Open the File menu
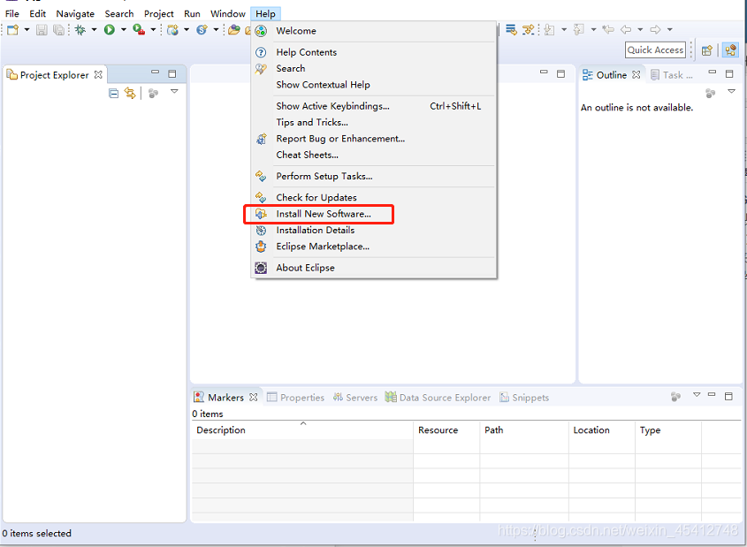 point(11,14)
